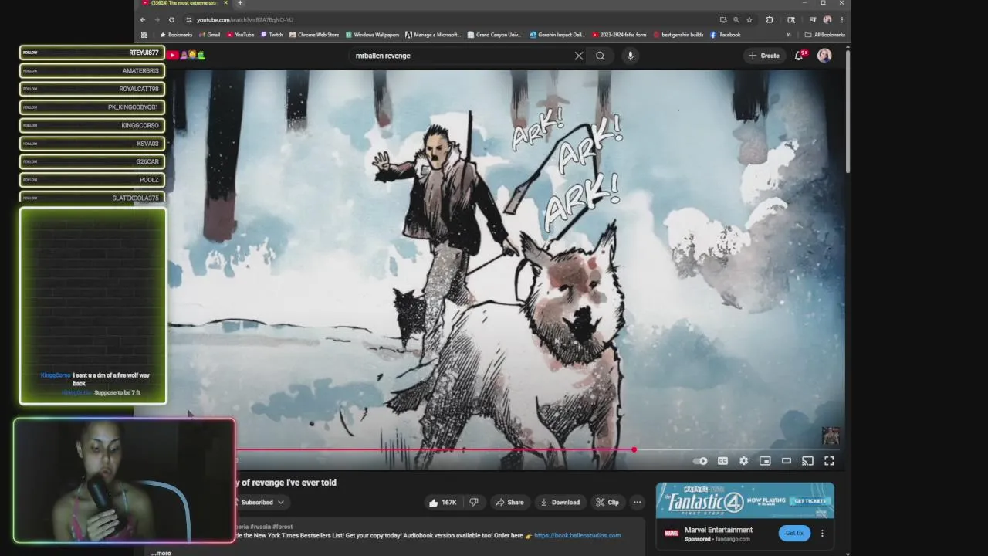Screen dimensions: 988x556
Task: Open the Create button
Action: coord(764,56)
